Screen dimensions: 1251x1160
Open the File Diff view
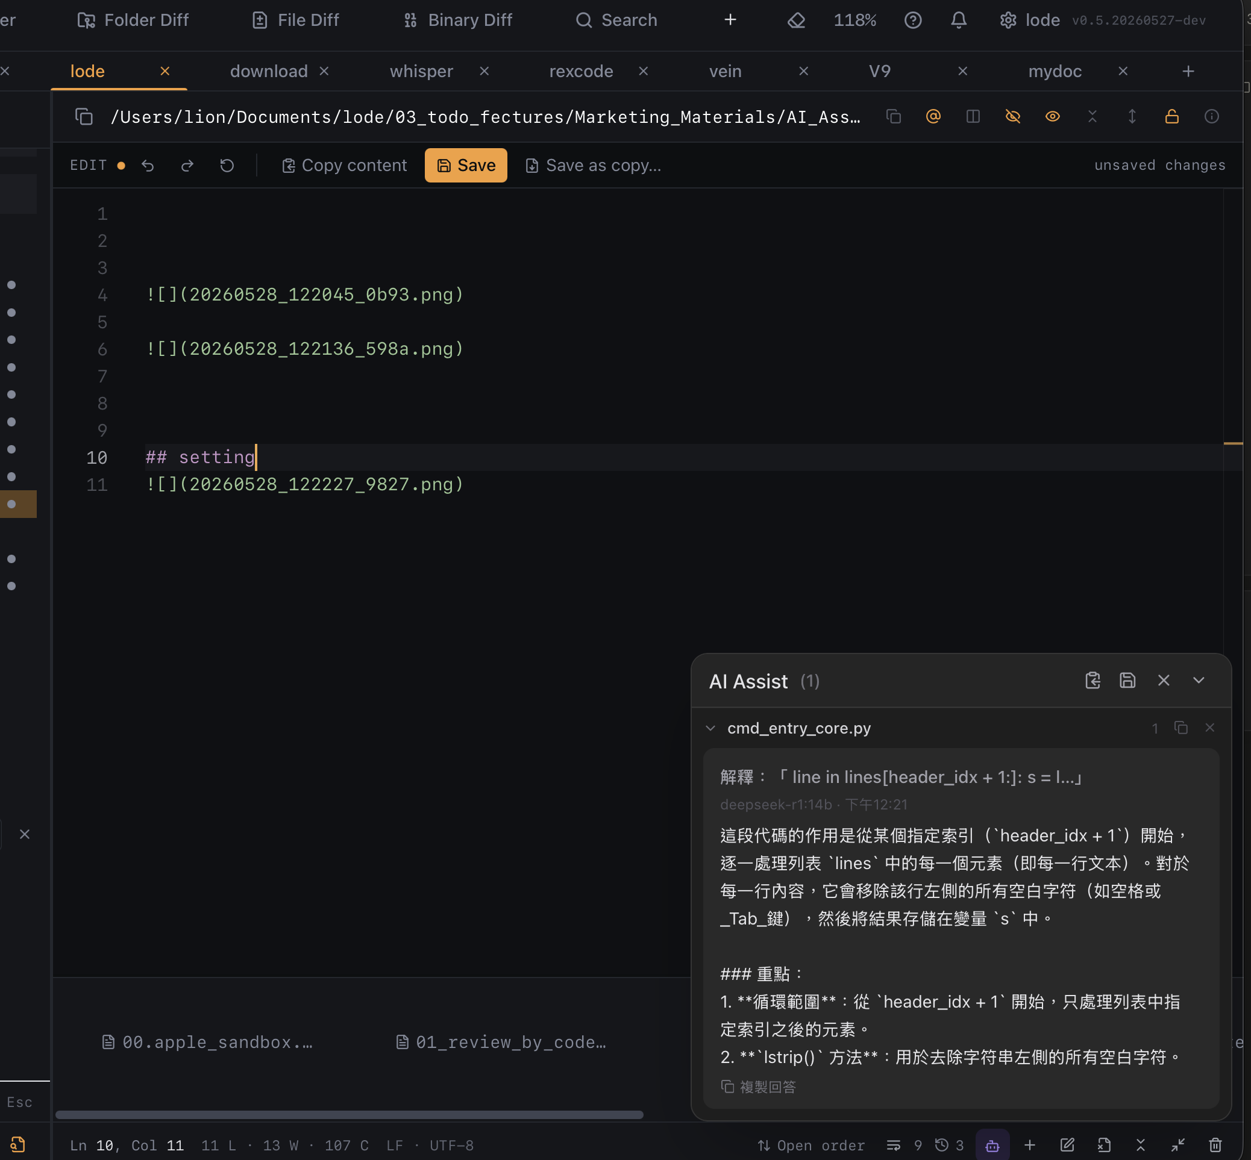[x=295, y=20]
